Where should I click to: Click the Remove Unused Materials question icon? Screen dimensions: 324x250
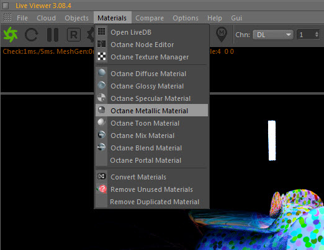(x=102, y=189)
